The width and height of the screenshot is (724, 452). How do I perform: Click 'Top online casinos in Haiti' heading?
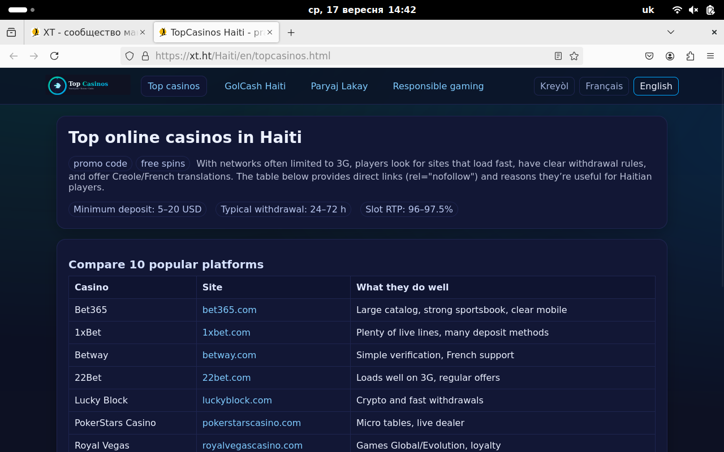pyautogui.click(x=185, y=137)
